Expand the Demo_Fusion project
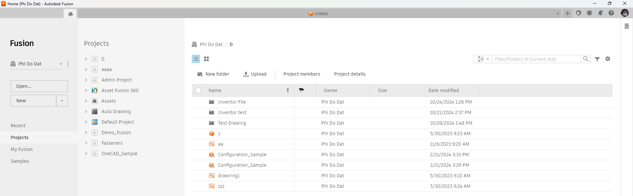This screenshot has height=196, width=633. [x=86, y=133]
